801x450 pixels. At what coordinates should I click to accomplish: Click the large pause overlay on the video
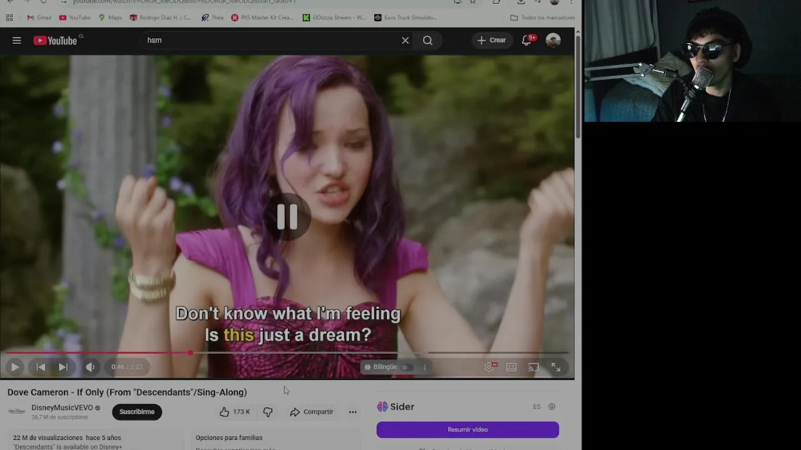pos(287,216)
